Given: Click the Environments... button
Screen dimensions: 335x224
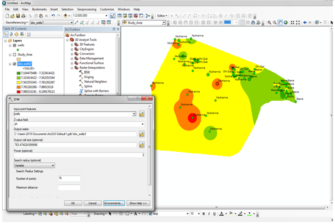Looking at the screenshot, I should (x=114, y=203).
